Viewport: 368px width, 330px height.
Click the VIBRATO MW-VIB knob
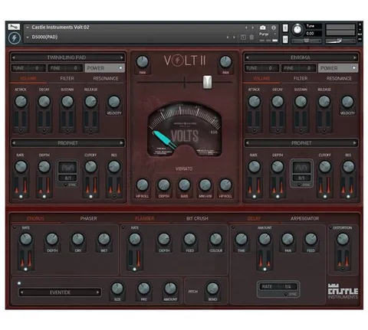[205, 185]
